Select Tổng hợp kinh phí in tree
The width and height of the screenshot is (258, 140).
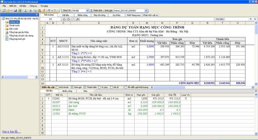pyautogui.click(x=18, y=39)
